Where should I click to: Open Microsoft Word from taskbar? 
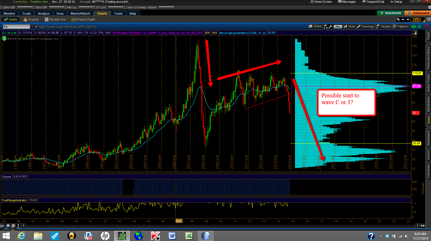[x=172, y=236]
